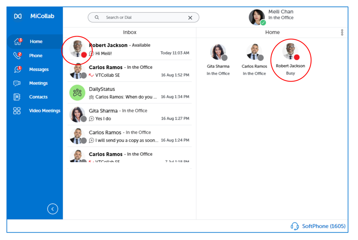
Task: Clear the search field with the X button
Action: 190,18
